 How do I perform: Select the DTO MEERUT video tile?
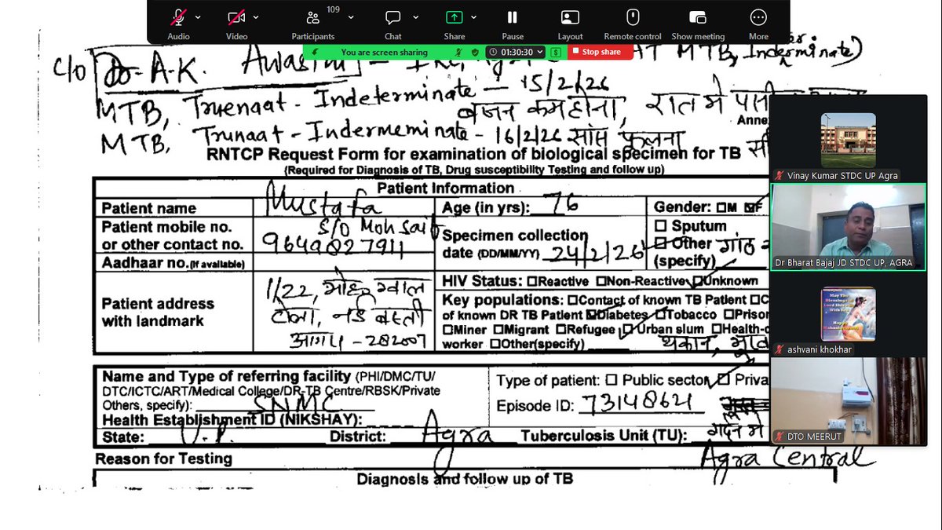point(848,401)
